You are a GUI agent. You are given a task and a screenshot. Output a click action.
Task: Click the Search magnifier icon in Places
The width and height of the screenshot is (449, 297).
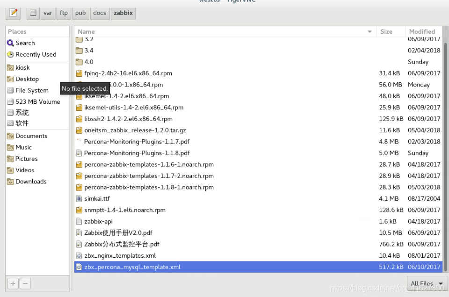pos(10,43)
